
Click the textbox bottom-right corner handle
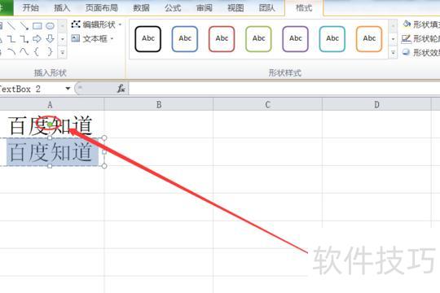pyautogui.click(x=104, y=166)
